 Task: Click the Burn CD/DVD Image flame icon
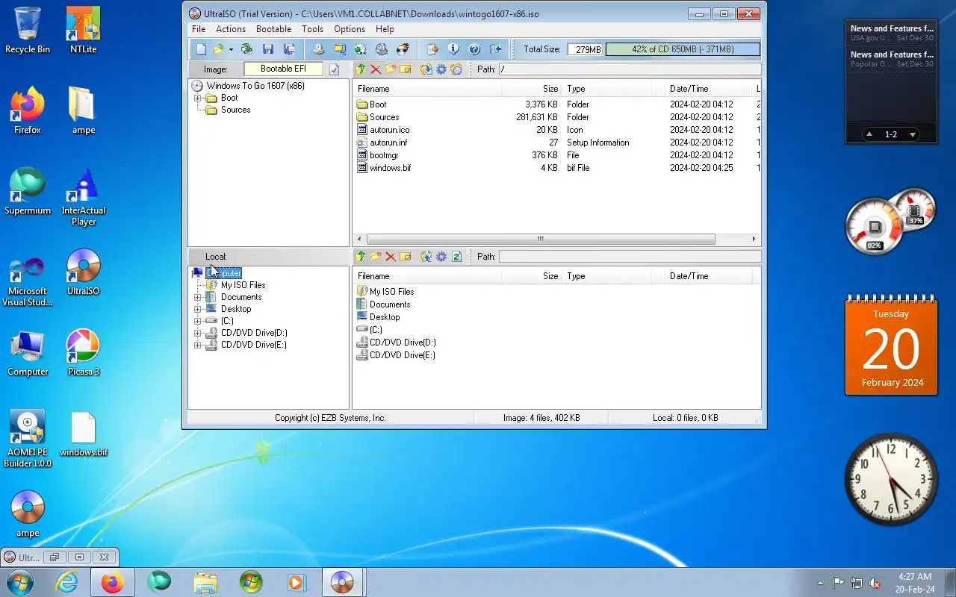403,49
